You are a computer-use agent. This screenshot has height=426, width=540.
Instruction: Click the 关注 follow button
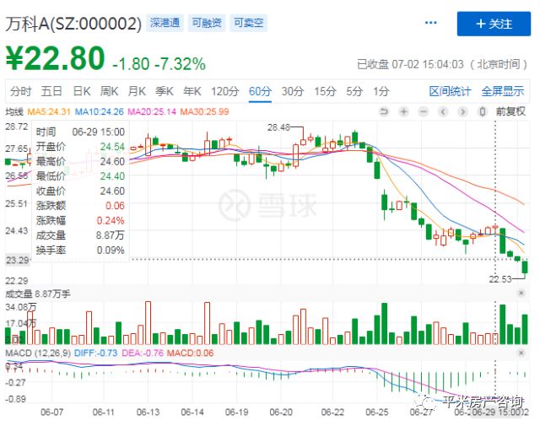click(494, 24)
